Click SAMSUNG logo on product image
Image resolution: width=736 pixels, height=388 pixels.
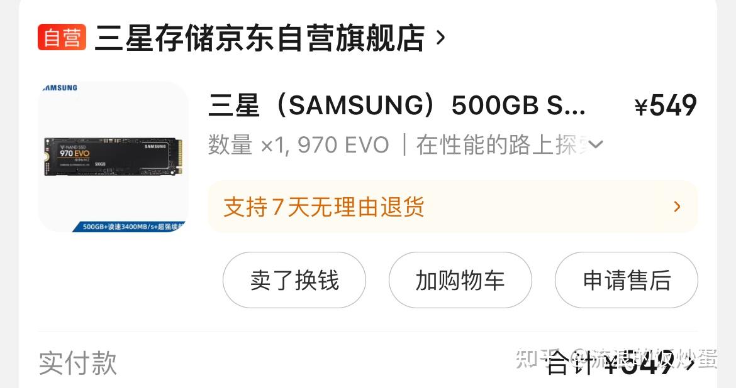[60, 88]
